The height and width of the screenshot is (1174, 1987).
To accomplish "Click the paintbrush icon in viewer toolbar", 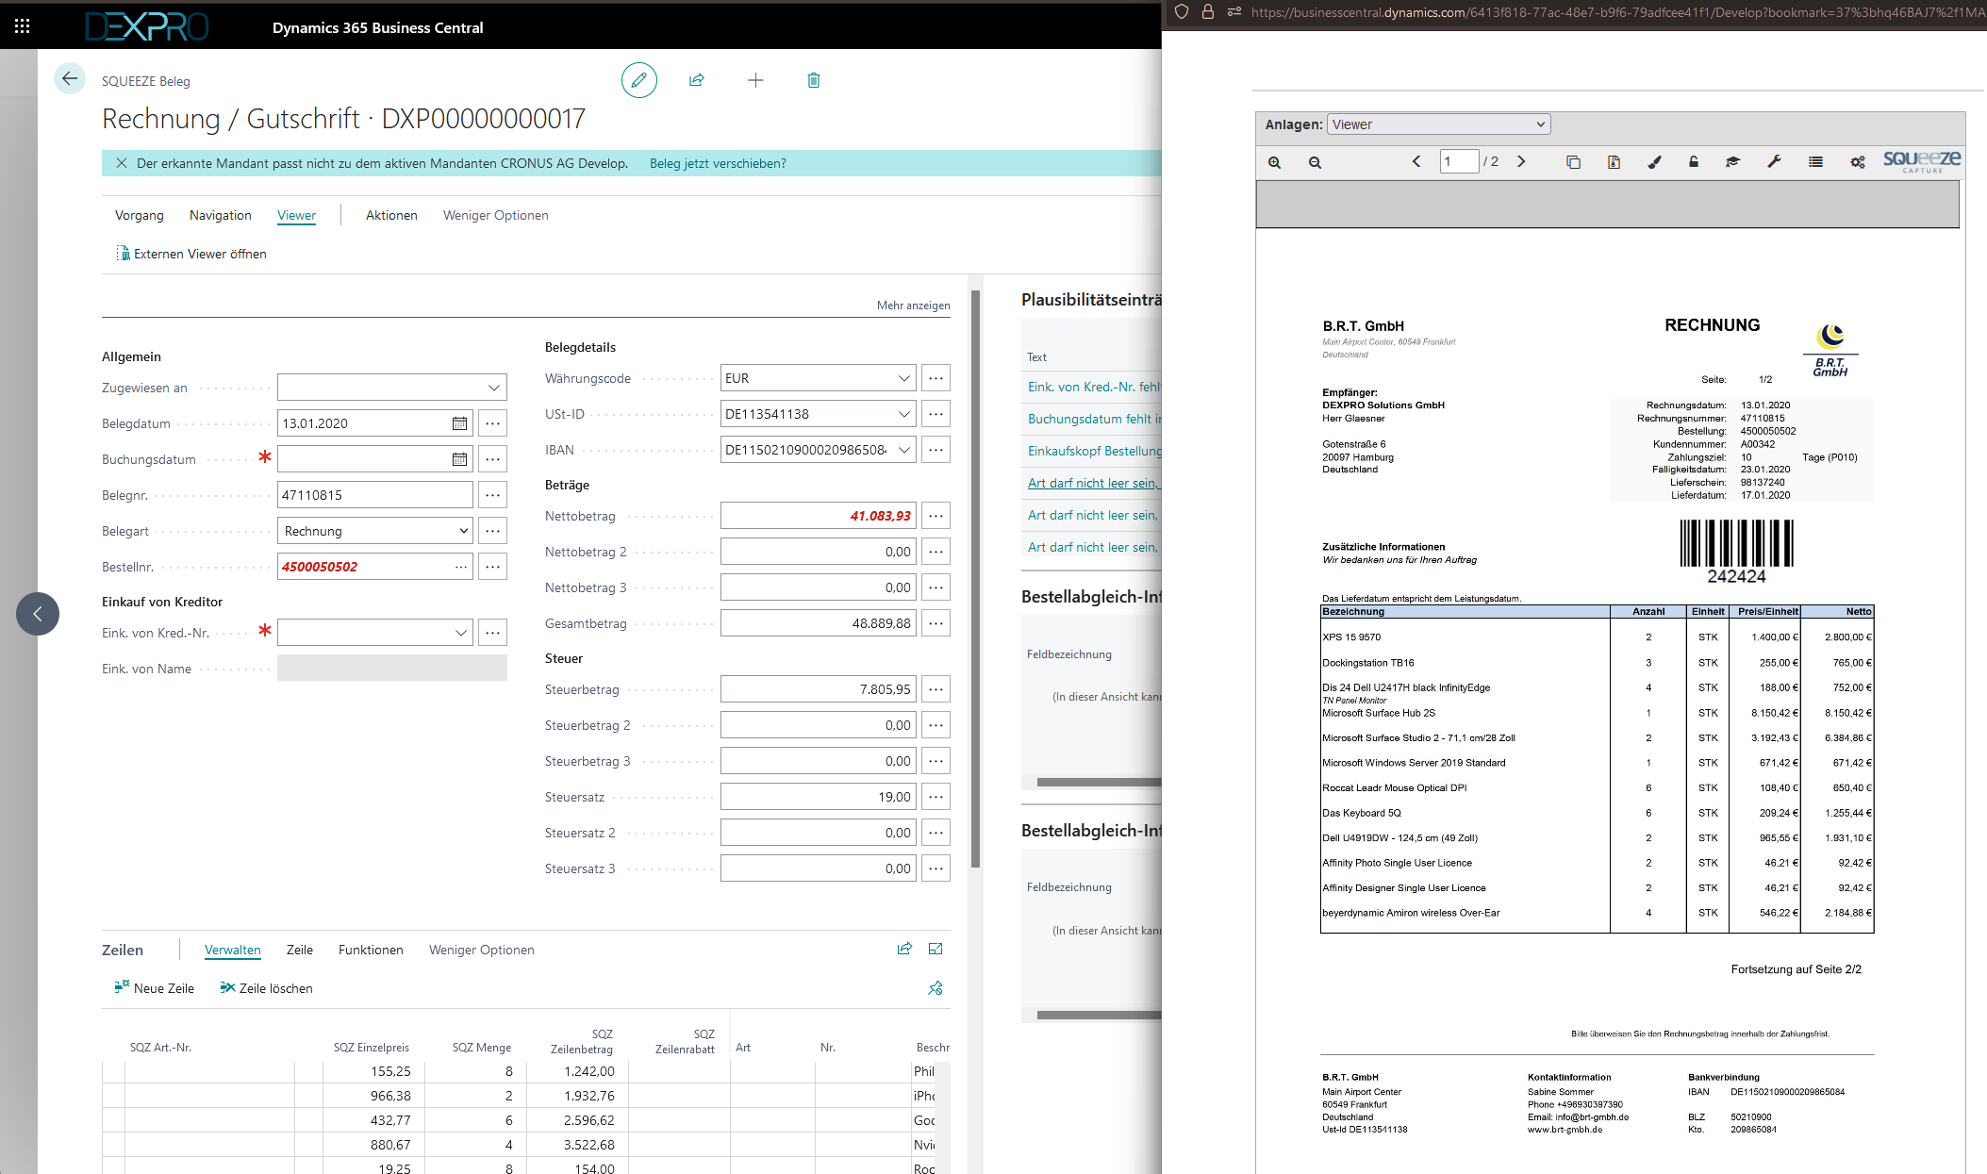I will point(1654,162).
